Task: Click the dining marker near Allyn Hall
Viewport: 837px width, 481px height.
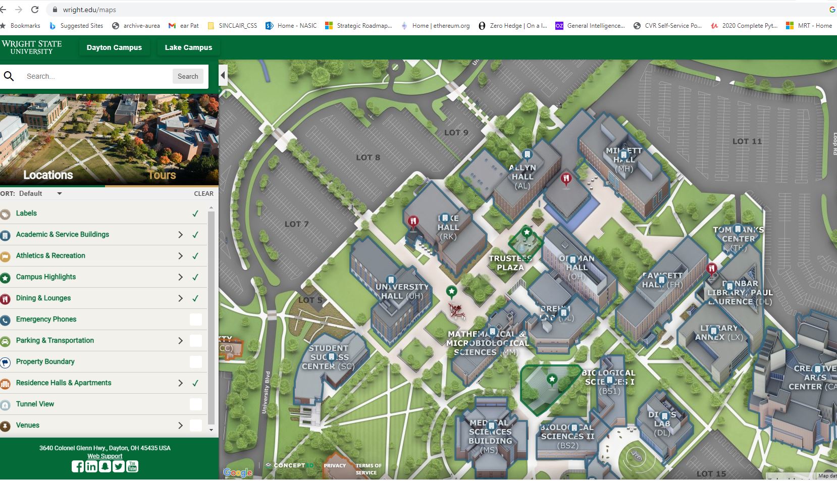Action: tap(566, 178)
